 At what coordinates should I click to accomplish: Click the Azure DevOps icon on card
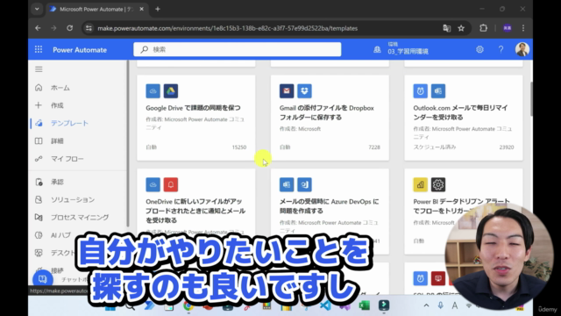click(x=304, y=184)
